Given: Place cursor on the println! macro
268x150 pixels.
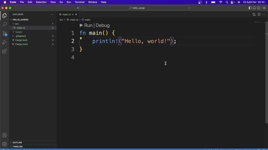Looking at the screenshot, I should click(105, 41).
